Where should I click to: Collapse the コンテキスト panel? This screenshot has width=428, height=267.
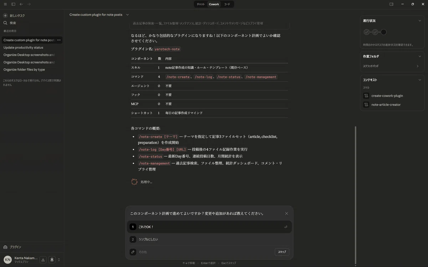tap(420, 80)
